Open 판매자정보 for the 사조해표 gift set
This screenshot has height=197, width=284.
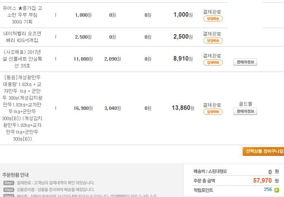(x=245, y=62)
